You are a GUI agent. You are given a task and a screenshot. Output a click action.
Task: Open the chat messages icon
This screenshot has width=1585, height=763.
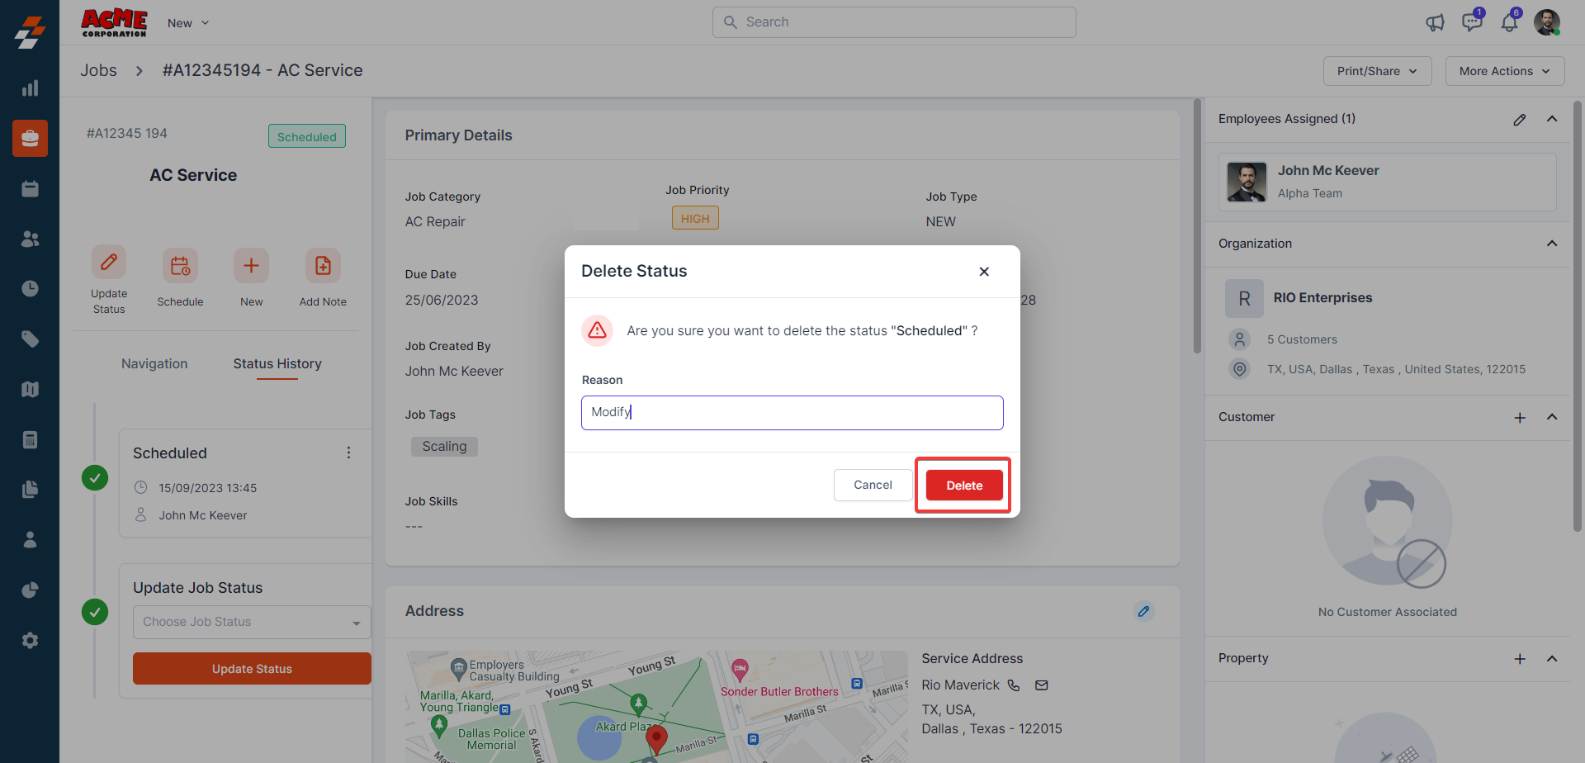pyautogui.click(x=1472, y=22)
